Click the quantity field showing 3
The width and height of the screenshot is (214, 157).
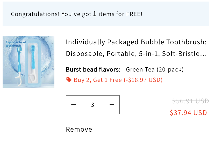92,105
